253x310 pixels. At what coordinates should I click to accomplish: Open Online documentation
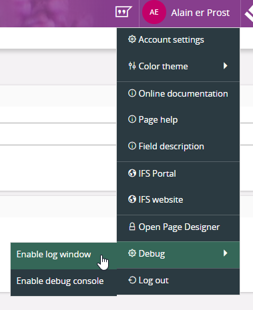(178, 94)
